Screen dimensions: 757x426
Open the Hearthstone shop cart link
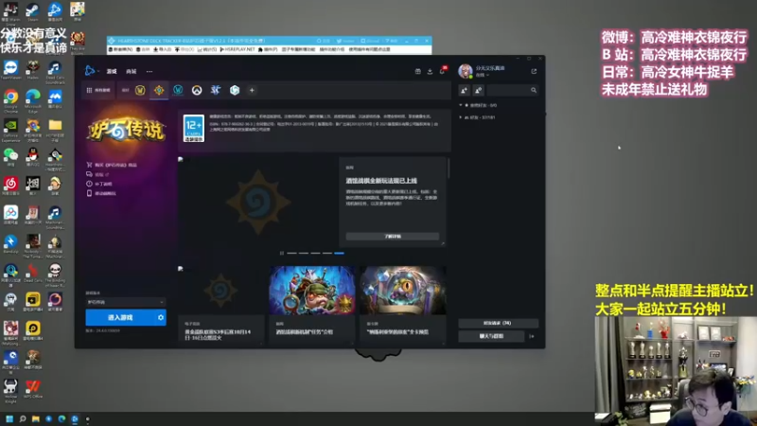pos(112,165)
